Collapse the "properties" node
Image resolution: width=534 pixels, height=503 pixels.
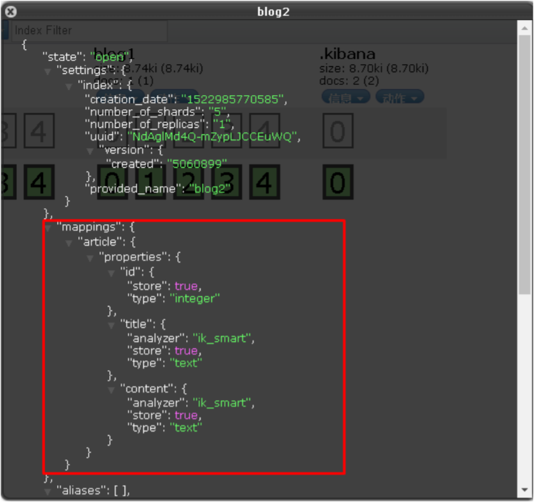point(90,258)
